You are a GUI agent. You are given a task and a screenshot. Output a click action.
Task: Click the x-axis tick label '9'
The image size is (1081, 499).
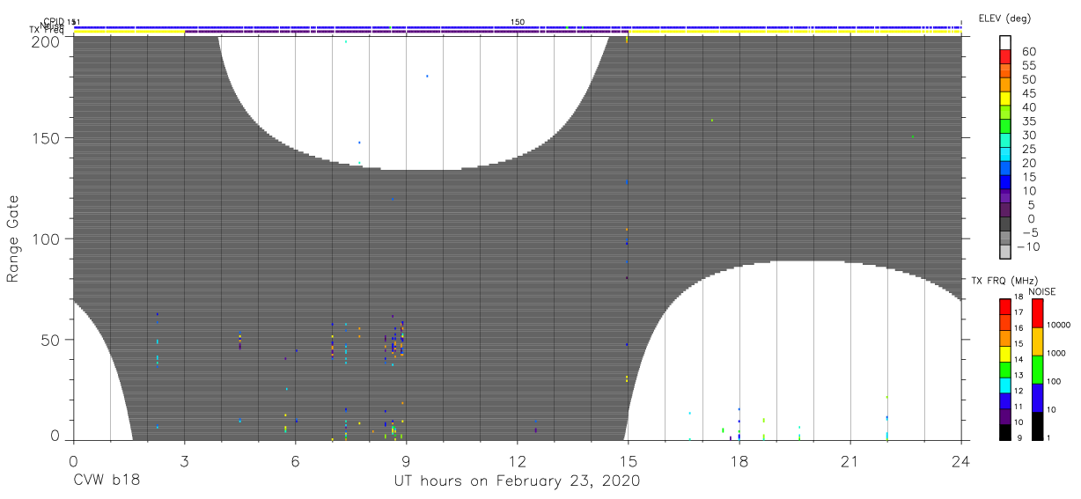pos(406,460)
